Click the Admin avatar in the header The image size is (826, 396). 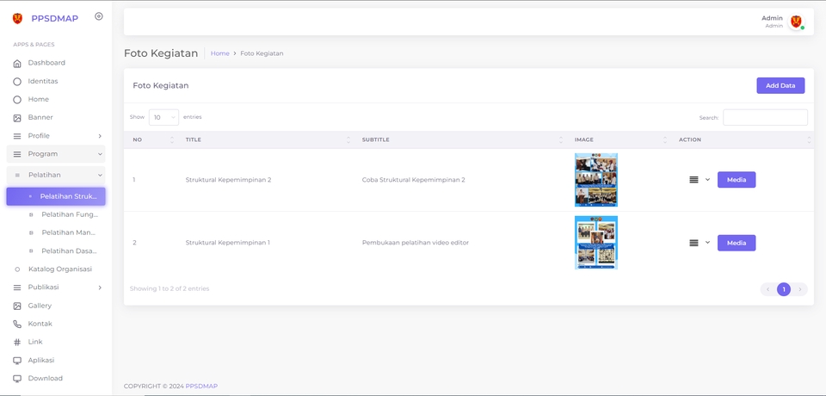coord(796,22)
